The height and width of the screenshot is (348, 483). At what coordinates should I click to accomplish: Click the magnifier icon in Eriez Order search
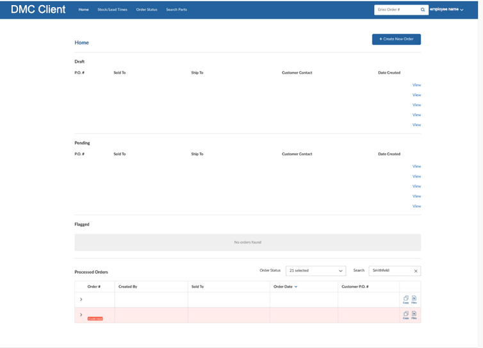[423, 10]
